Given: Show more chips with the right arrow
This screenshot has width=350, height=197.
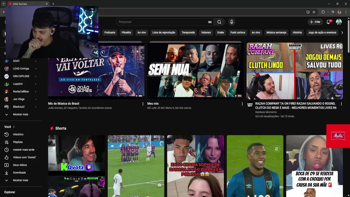Looking at the screenshot, I should (342, 33).
